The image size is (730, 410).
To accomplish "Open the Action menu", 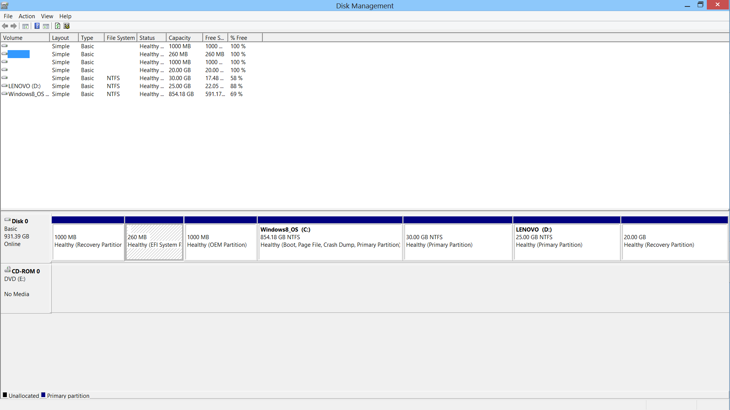I will 27,16.
